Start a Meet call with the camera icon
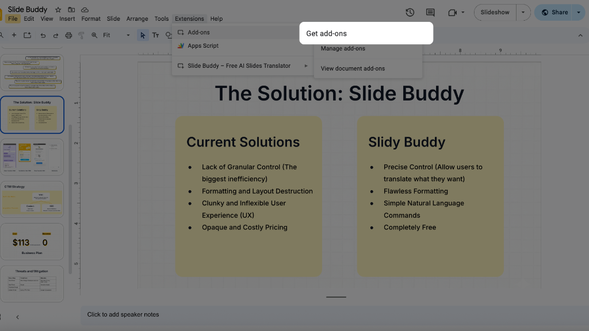Screen dimensions: 589x331 (x=451, y=12)
